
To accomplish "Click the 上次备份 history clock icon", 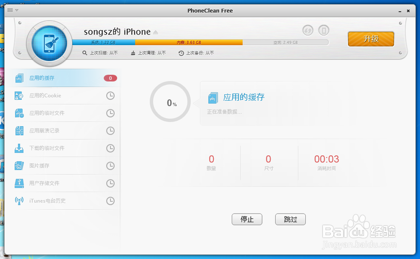I will click(x=181, y=53).
